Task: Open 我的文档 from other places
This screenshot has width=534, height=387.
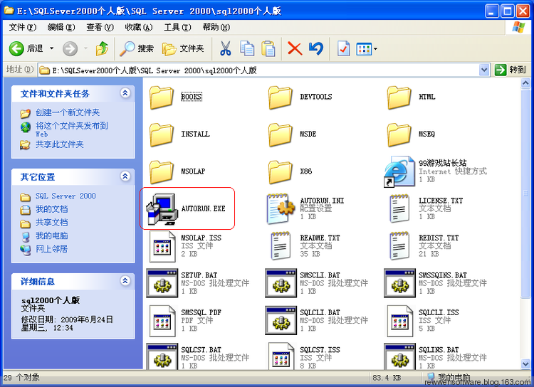Action: pos(51,209)
